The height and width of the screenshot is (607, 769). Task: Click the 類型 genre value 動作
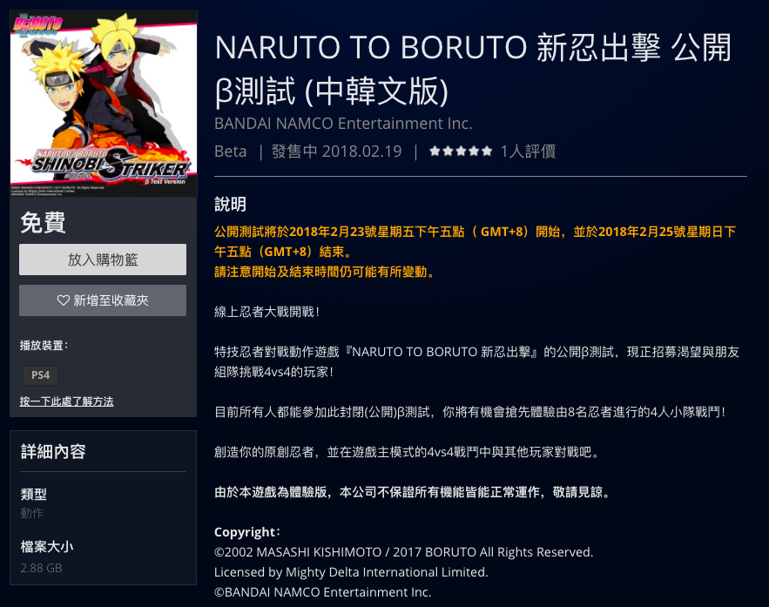point(32,513)
